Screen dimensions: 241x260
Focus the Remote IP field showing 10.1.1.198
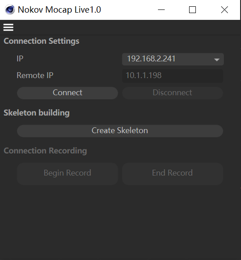point(172,76)
